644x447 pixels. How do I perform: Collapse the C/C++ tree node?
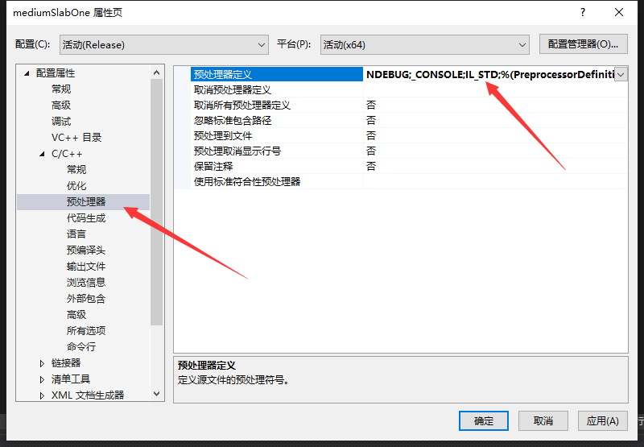click(x=42, y=154)
